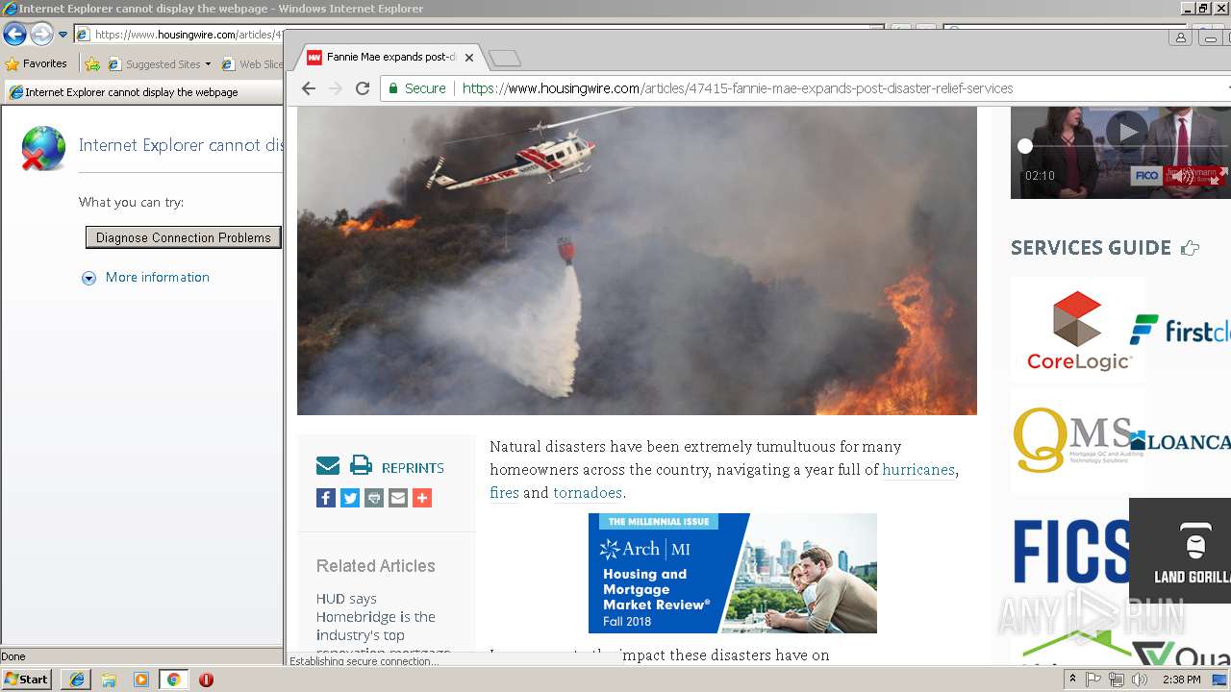Screen dimensions: 1231x692
Task: Select the Chrome tab 'Fannie Mae expands post-d...'
Action: [390, 57]
